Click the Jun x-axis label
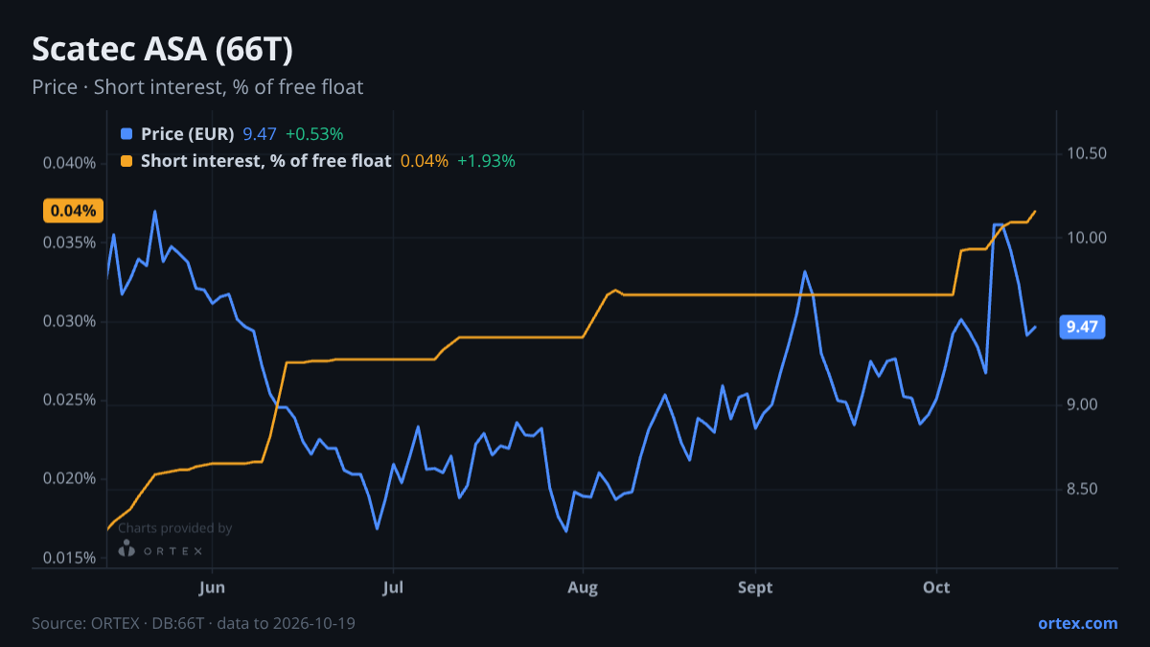 coord(212,587)
